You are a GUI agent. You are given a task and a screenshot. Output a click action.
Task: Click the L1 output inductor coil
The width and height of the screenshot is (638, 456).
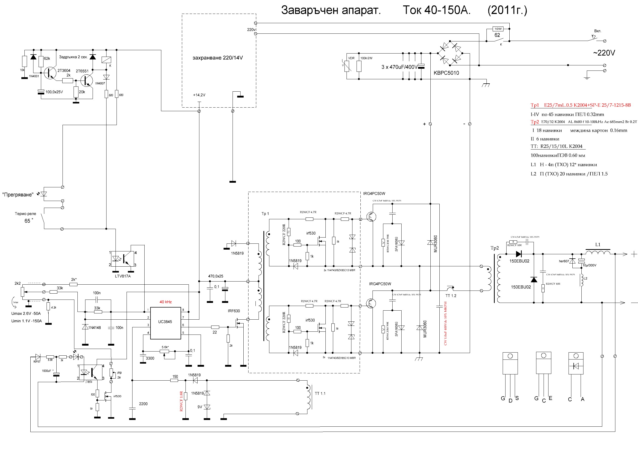click(x=598, y=253)
